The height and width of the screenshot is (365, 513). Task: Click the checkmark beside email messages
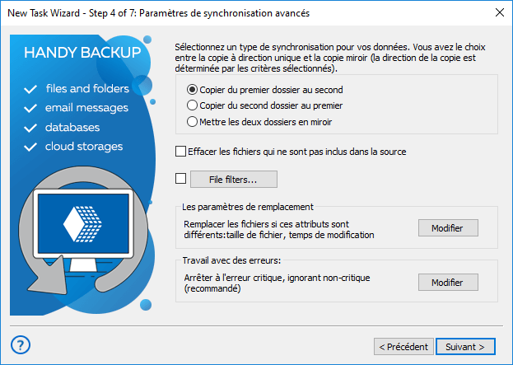tap(31, 108)
